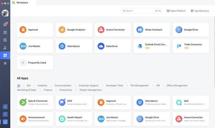Click the Search input field

point(142,11)
